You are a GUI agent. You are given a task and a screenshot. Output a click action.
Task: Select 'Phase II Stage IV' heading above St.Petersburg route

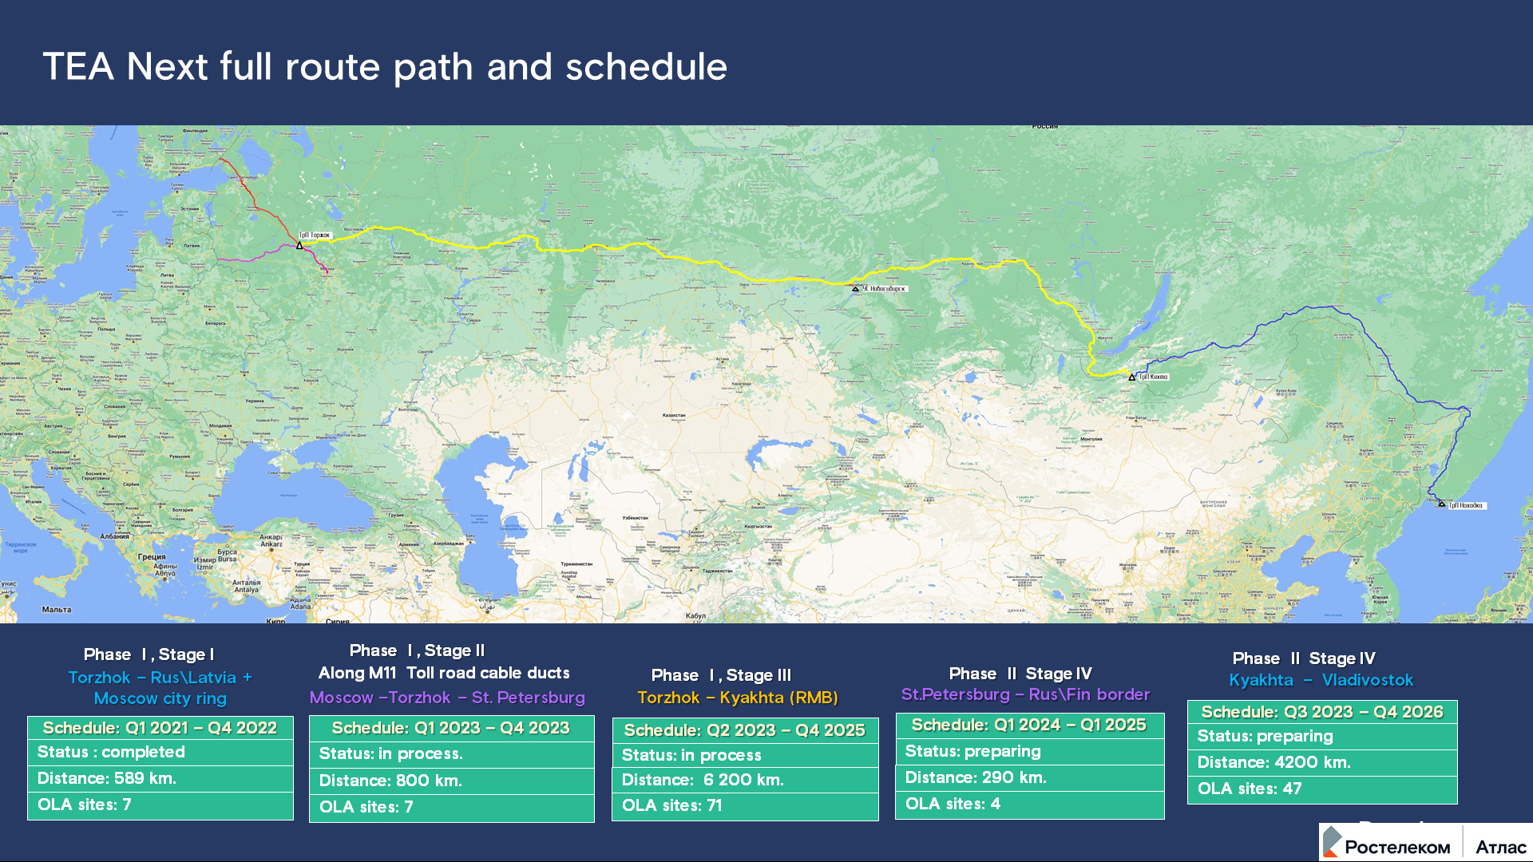tap(1020, 674)
